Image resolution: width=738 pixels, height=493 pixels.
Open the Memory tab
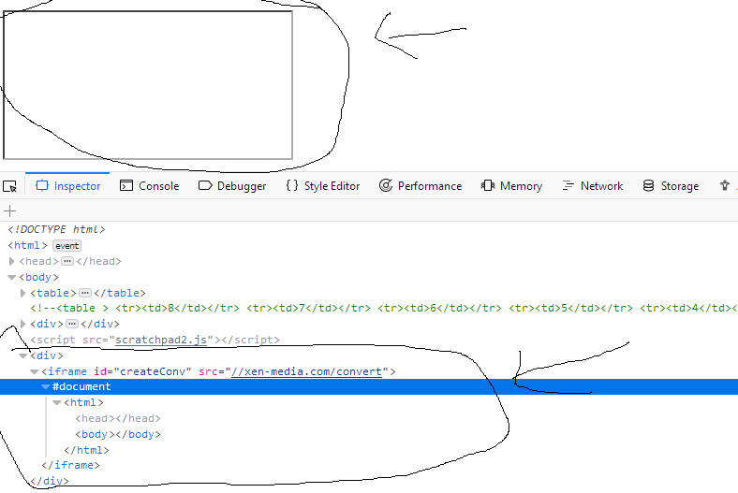511,186
